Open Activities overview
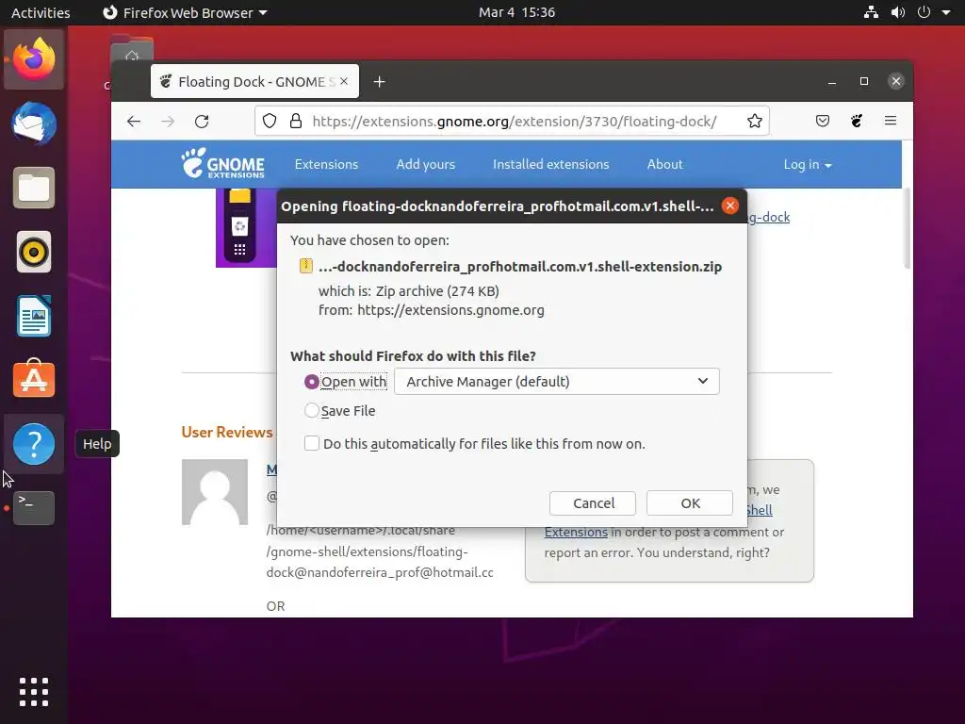 [41, 12]
